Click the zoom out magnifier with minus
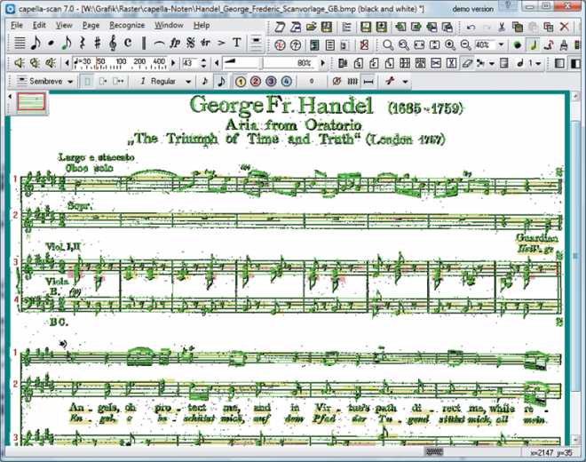586x462 pixels. [x=465, y=45]
